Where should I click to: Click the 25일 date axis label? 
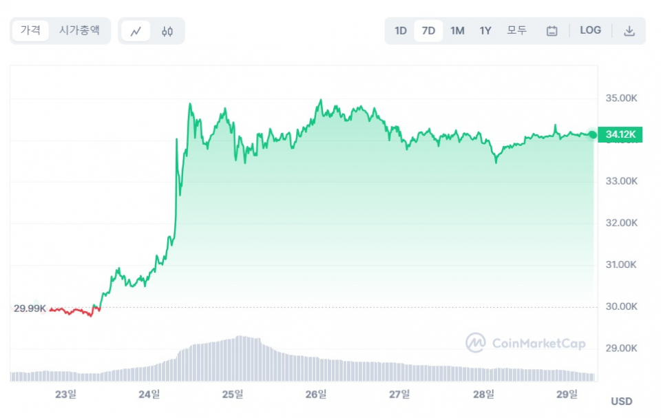(232, 394)
